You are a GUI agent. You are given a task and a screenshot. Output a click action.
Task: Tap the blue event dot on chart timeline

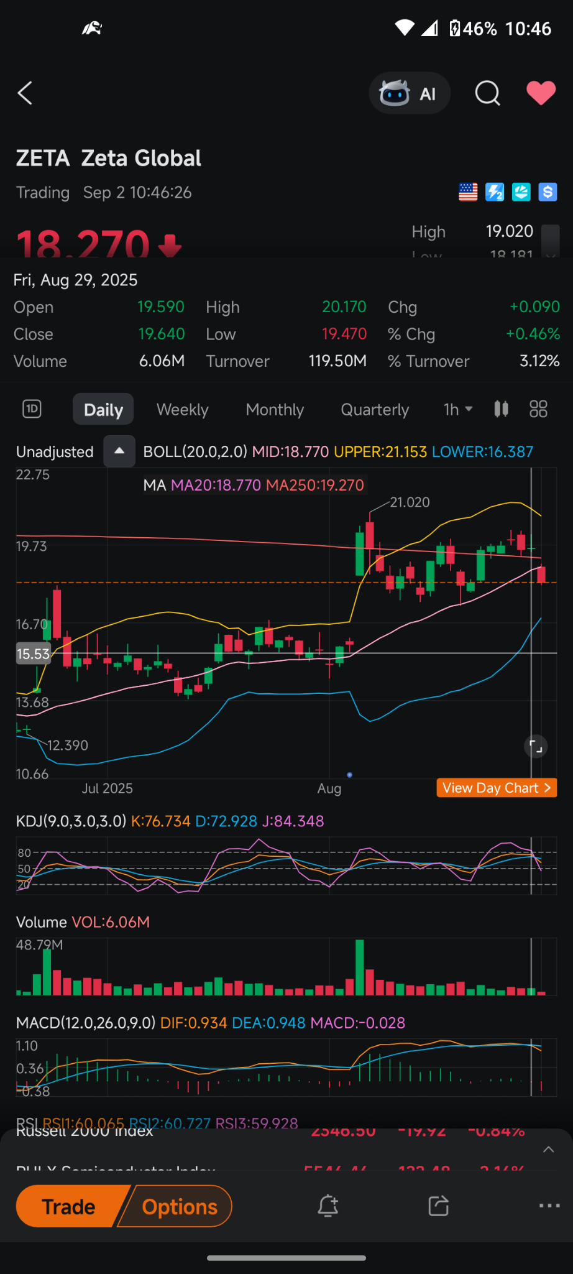pyautogui.click(x=349, y=775)
